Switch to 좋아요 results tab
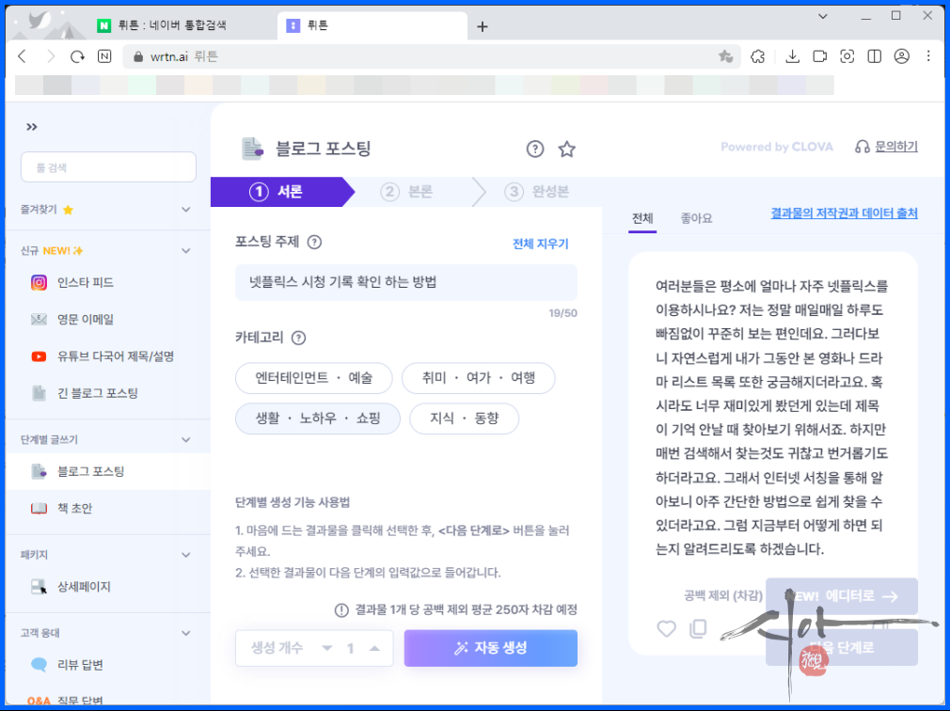The width and height of the screenshot is (950, 711). pos(696,218)
